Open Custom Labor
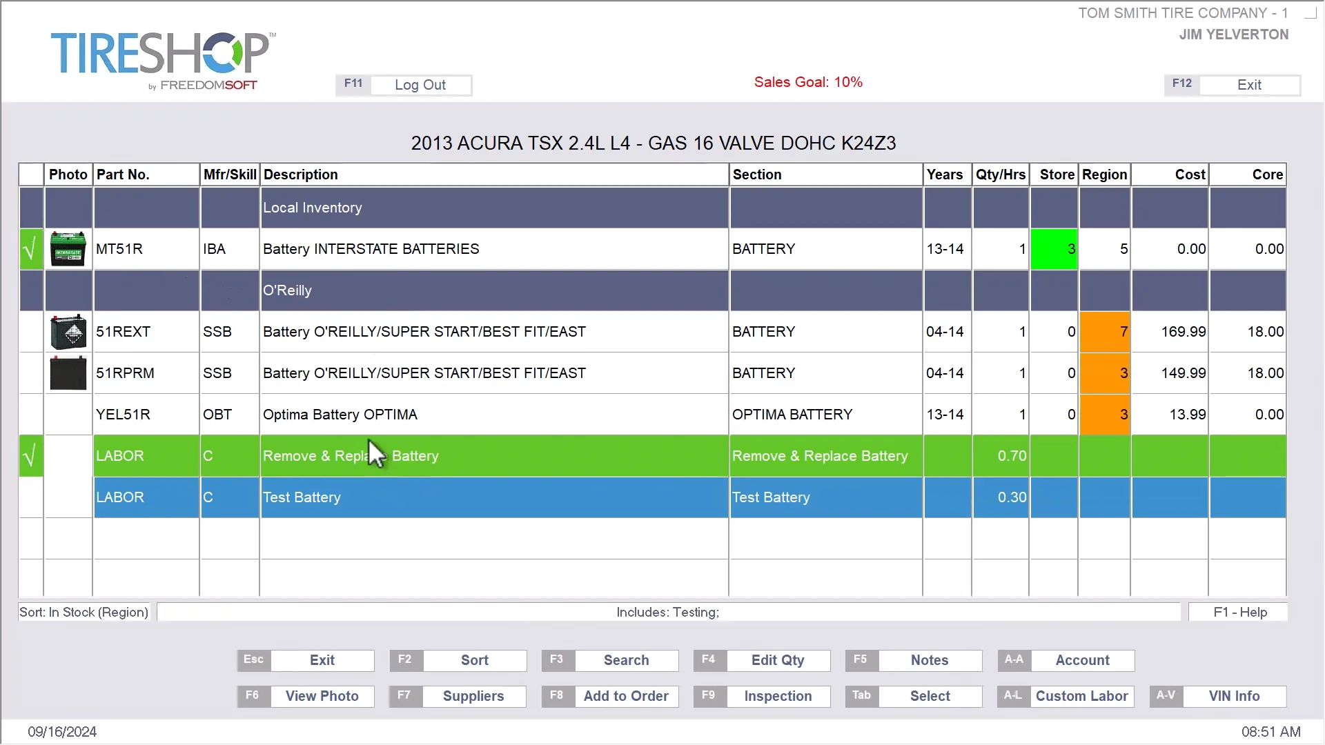Viewport: 1325px width, 745px height. pyautogui.click(x=1066, y=696)
